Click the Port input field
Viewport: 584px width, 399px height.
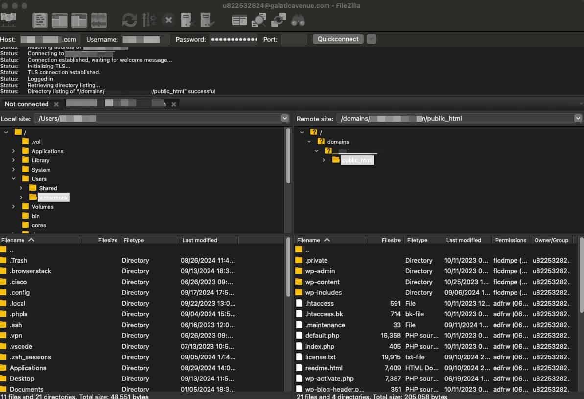click(x=294, y=39)
